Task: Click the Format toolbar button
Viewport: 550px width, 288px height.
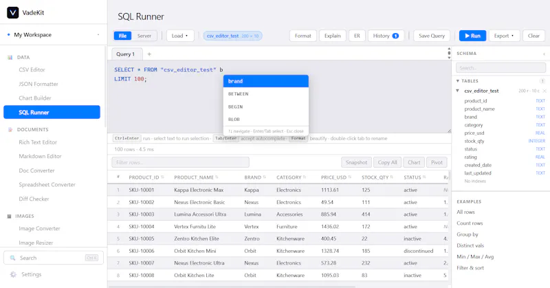Action: point(302,36)
